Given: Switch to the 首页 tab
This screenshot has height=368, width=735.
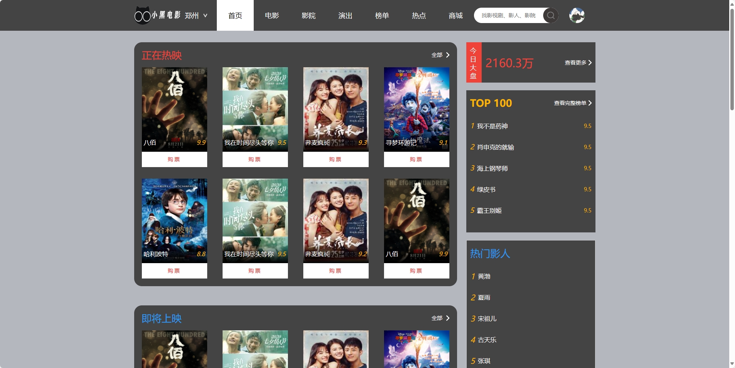Looking at the screenshot, I should click(x=235, y=15).
